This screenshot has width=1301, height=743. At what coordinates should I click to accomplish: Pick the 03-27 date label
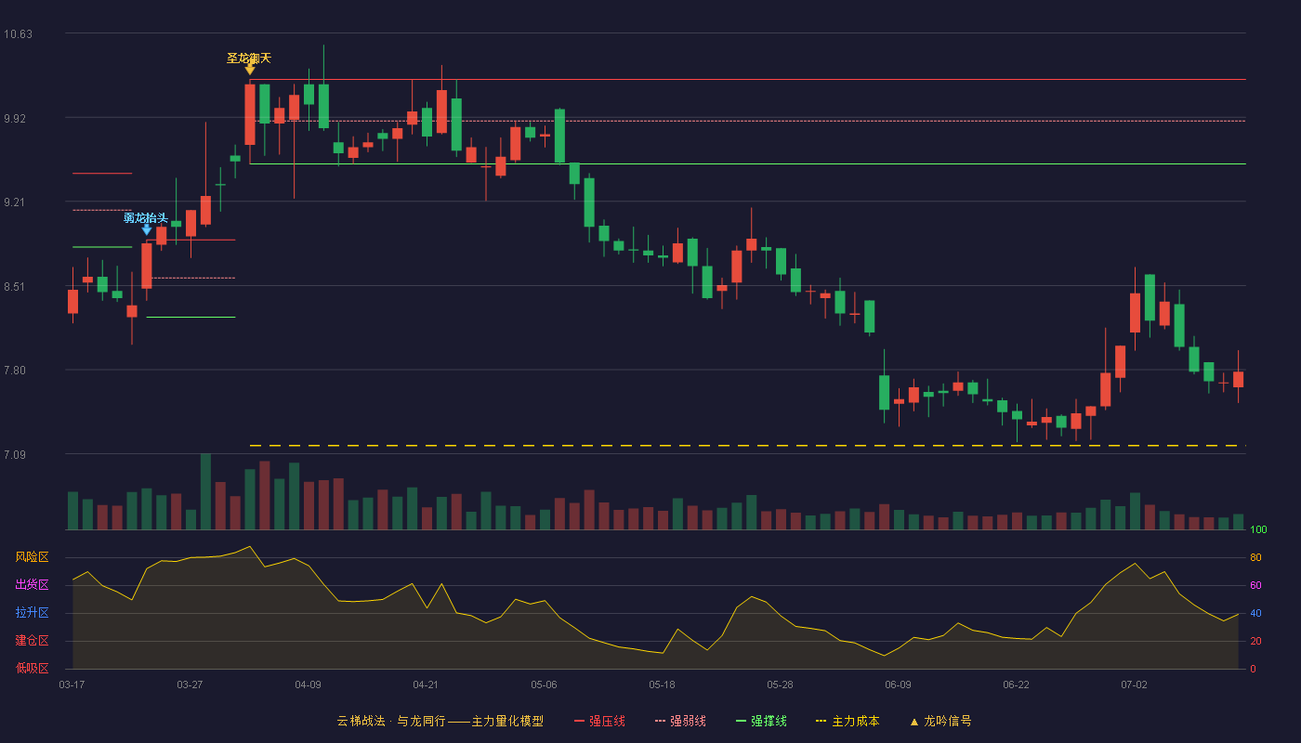click(190, 684)
